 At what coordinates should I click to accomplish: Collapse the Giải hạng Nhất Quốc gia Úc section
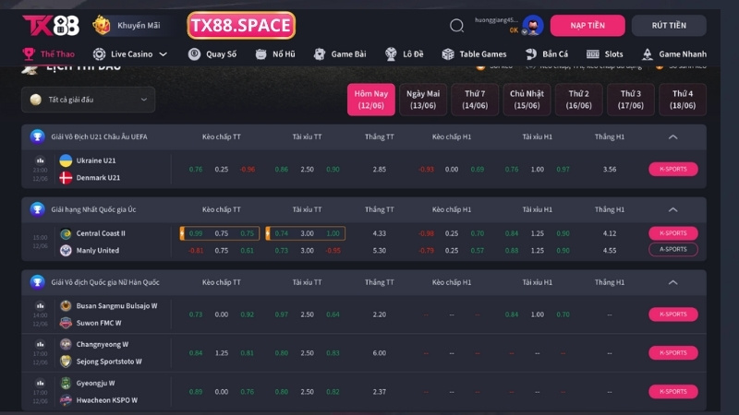(x=673, y=209)
